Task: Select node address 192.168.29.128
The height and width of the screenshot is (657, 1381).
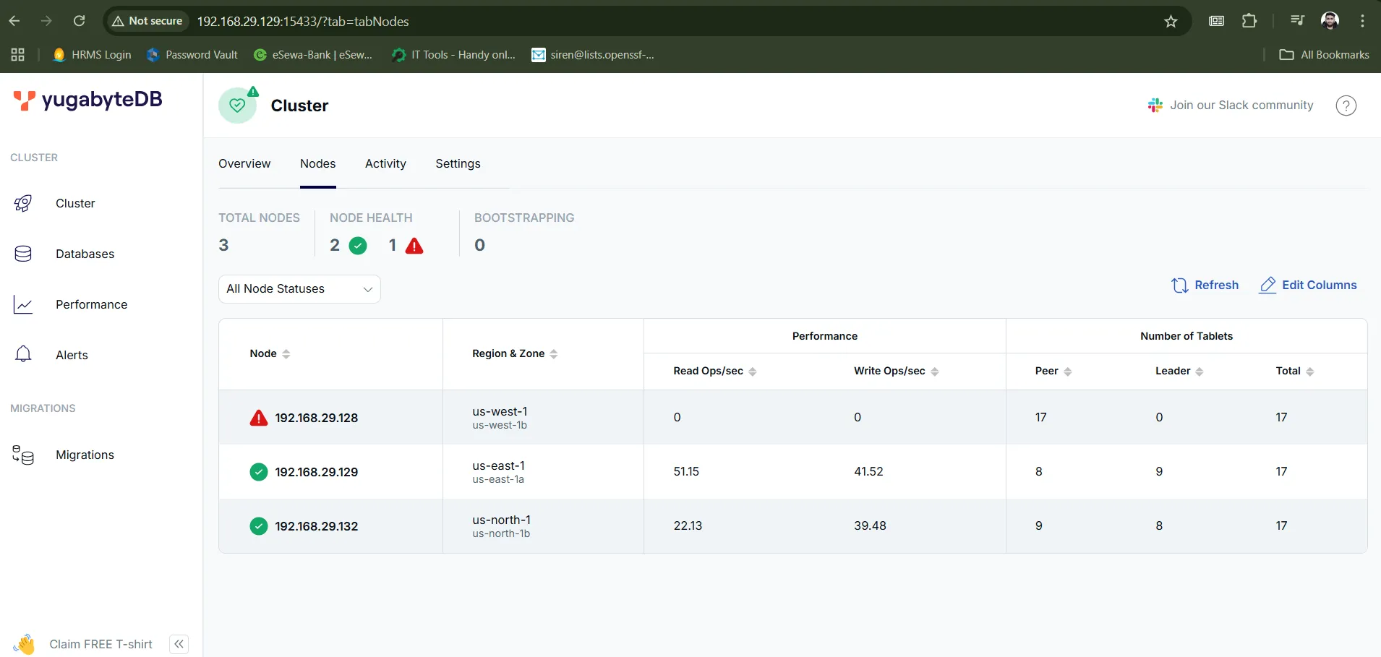Action: [316, 418]
